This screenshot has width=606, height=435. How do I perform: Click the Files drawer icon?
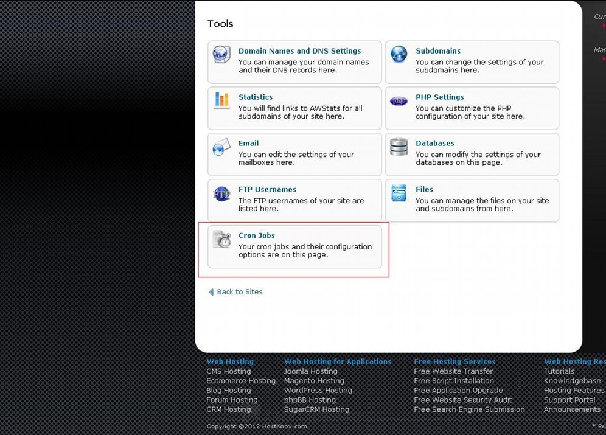click(399, 193)
